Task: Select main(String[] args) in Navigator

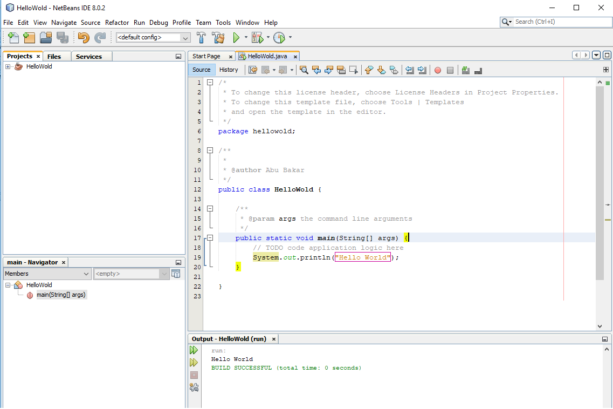Action: (x=61, y=295)
